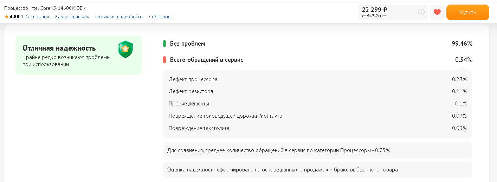
Task: Click the 4.88 rating value
Action: (x=14, y=17)
